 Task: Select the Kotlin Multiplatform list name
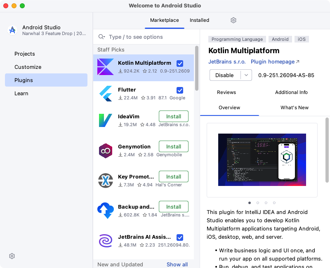(144, 63)
